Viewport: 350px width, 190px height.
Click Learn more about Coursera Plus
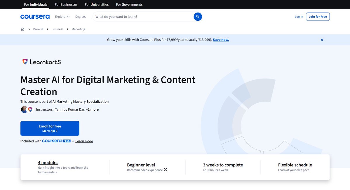click(x=84, y=141)
